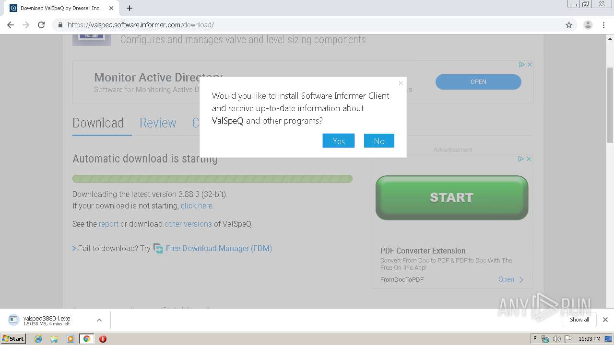This screenshot has height=345, width=614.
Task: Close the downloads shelf
Action: pyautogui.click(x=605, y=320)
